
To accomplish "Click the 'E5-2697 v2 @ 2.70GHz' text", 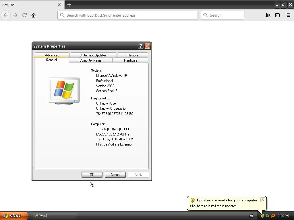I will (x=113, y=134).
